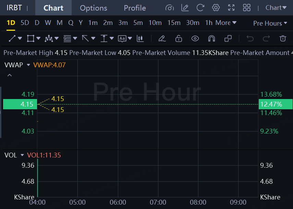Select the rectangle shape tool

(x=30, y=39)
